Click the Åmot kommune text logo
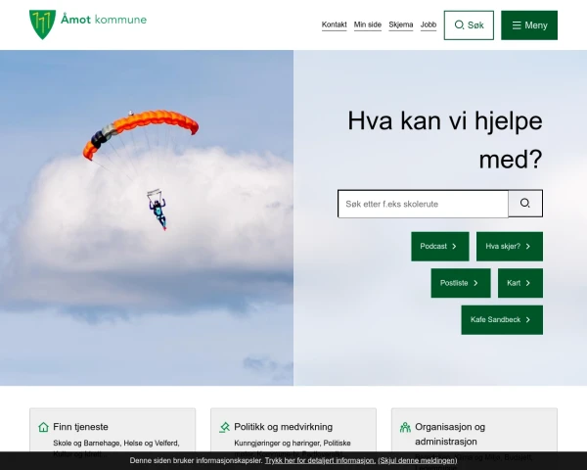This screenshot has width=587, height=470. pos(104,20)
